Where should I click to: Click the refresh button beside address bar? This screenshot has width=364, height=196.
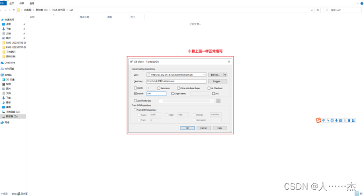318,10
